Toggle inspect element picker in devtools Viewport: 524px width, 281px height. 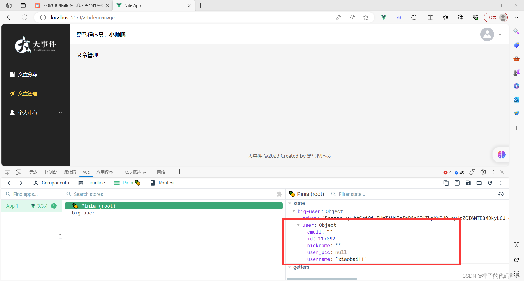tap(8, 172)
